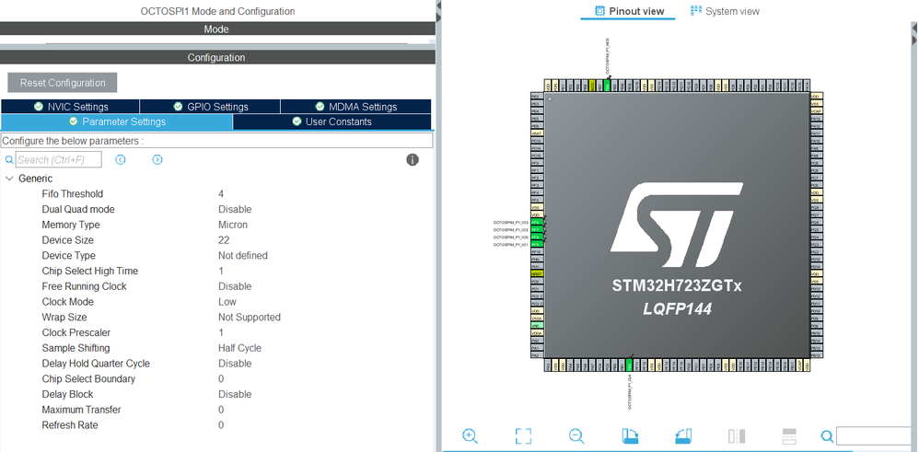Select the Delay Block parameter label
Image resolution: width=919 pixels, height=452 pixels.
67,394
